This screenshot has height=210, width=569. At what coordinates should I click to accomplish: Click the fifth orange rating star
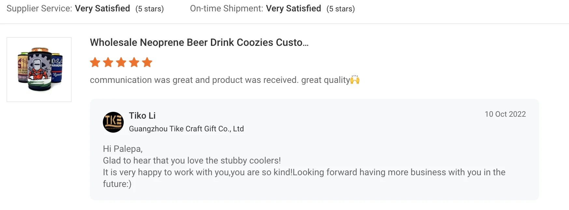coord(147,62)
